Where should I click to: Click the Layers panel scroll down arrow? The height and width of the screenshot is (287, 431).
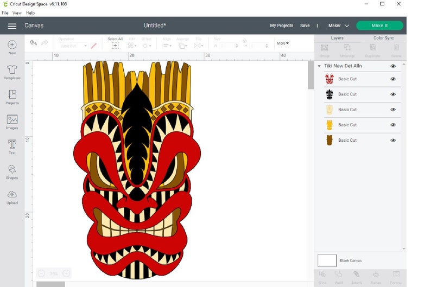click(404, 249)
